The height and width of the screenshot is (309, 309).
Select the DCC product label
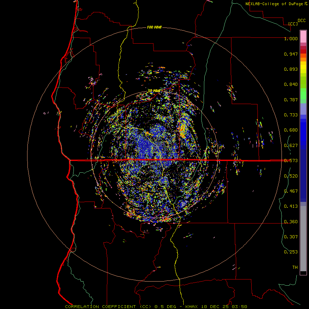(x=301, y=21)
